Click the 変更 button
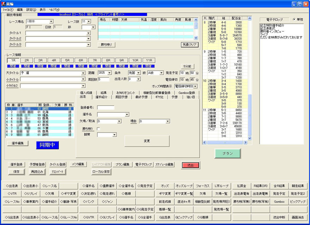Viewport: 310px width, 225px height. pos(147,141)
